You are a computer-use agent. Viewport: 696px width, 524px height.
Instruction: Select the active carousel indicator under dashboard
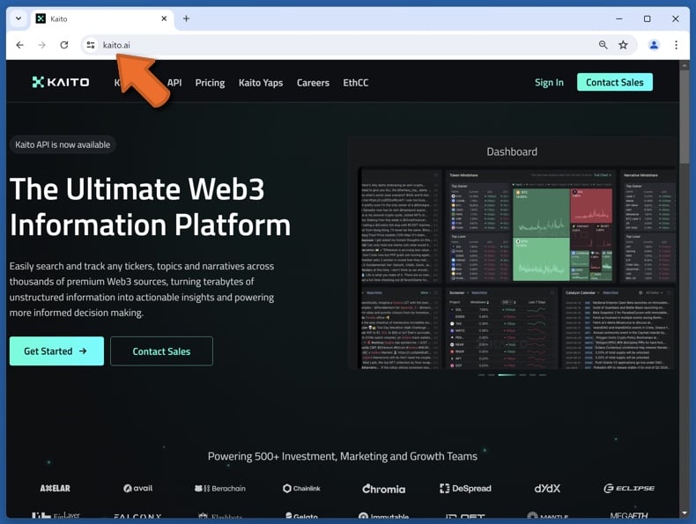tap(507, 375)
